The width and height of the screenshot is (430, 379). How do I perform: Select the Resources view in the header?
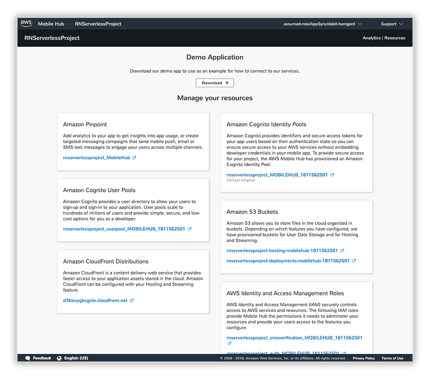(x=395, y=37)
